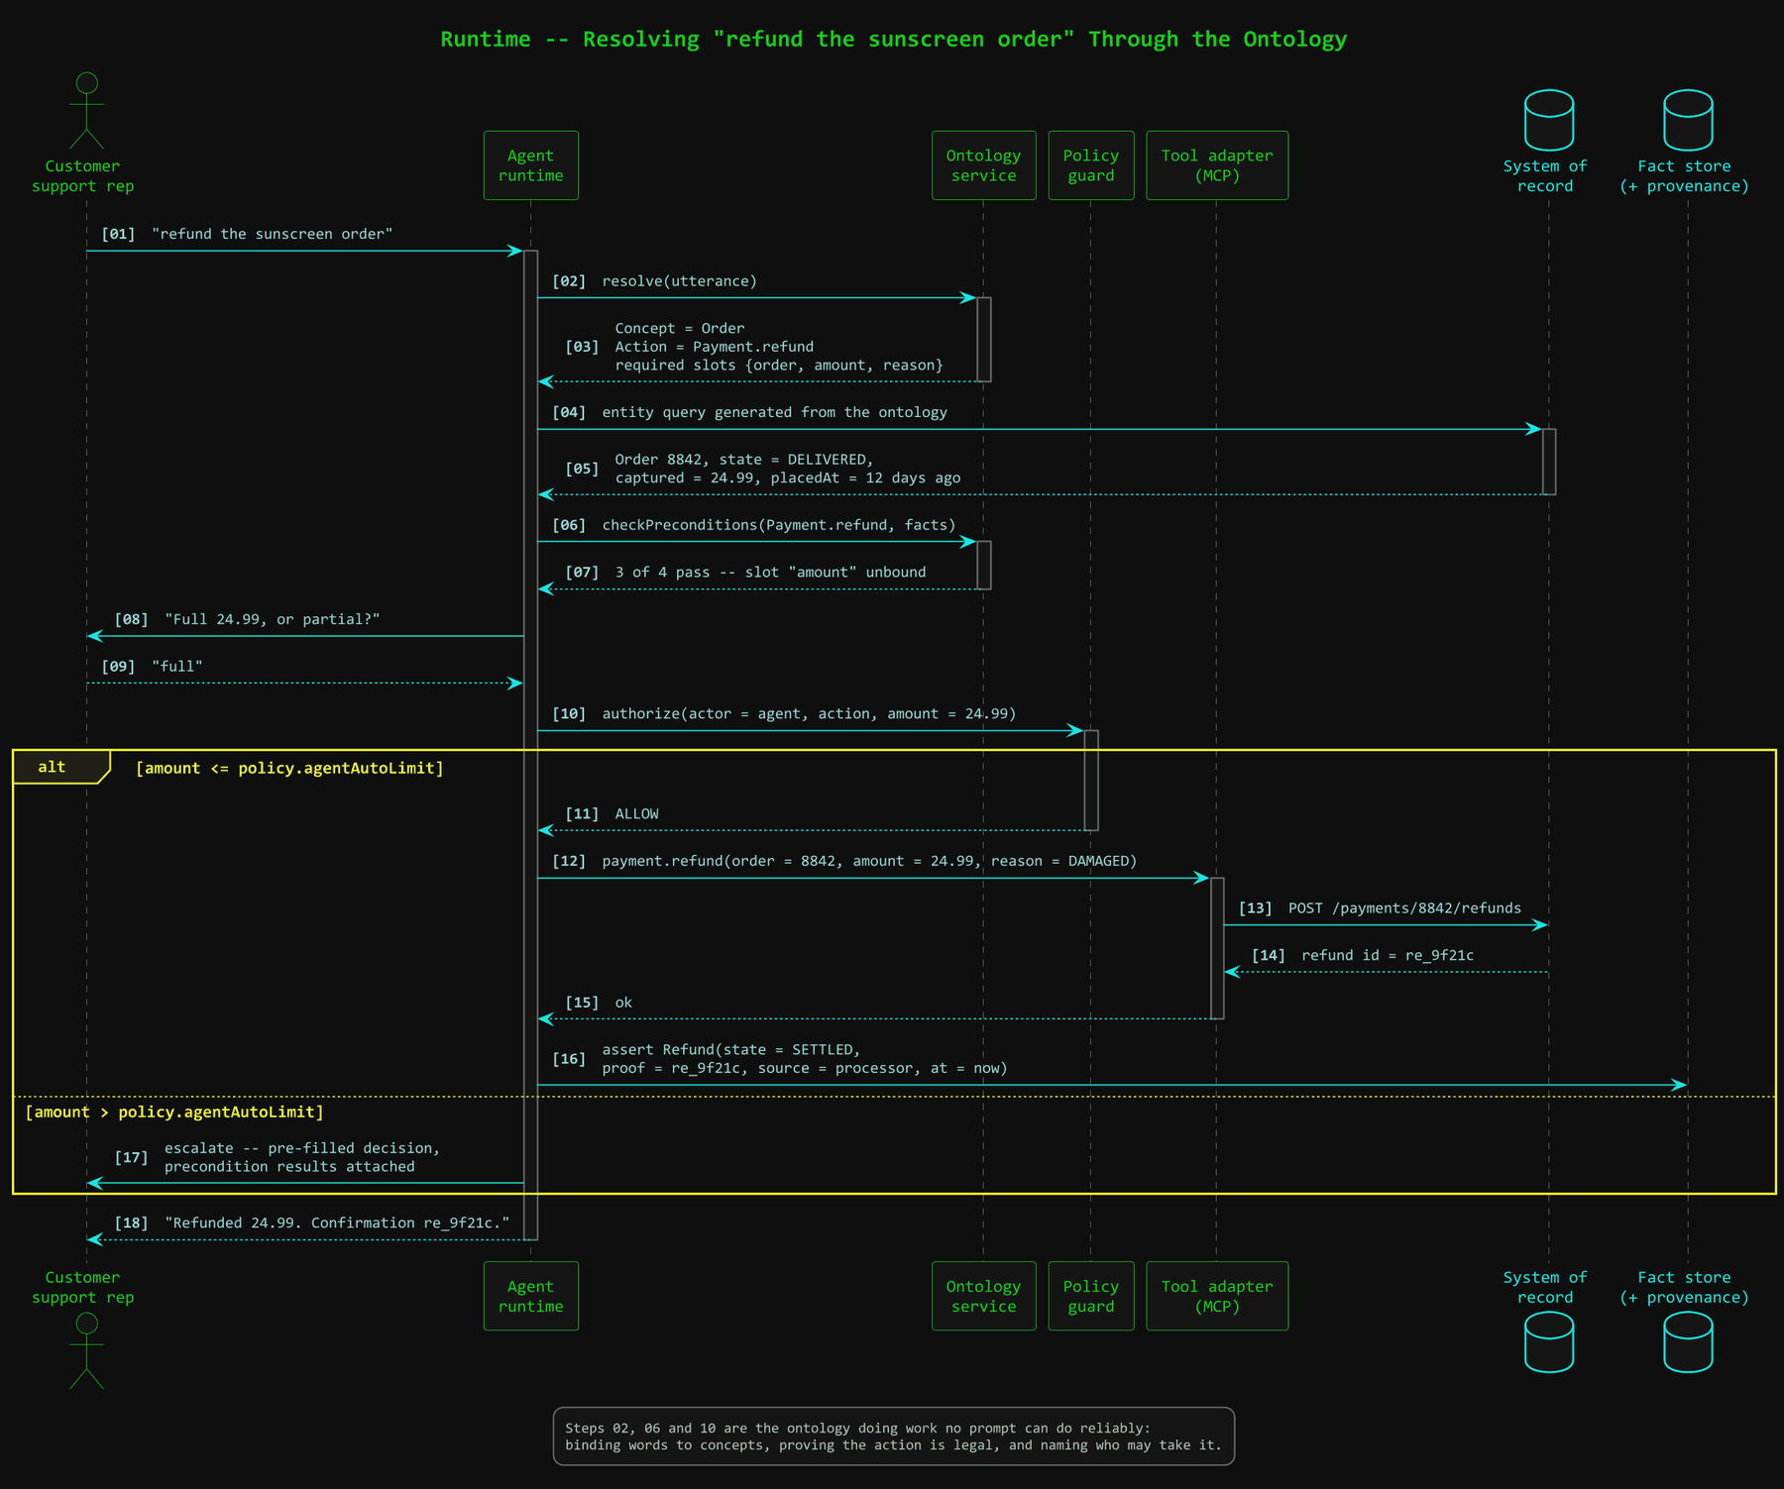The width and height of the screenshot is (1784, 1489).
Task: Click message [08] "Full 24.99, or partial?"
Action: 248,619
